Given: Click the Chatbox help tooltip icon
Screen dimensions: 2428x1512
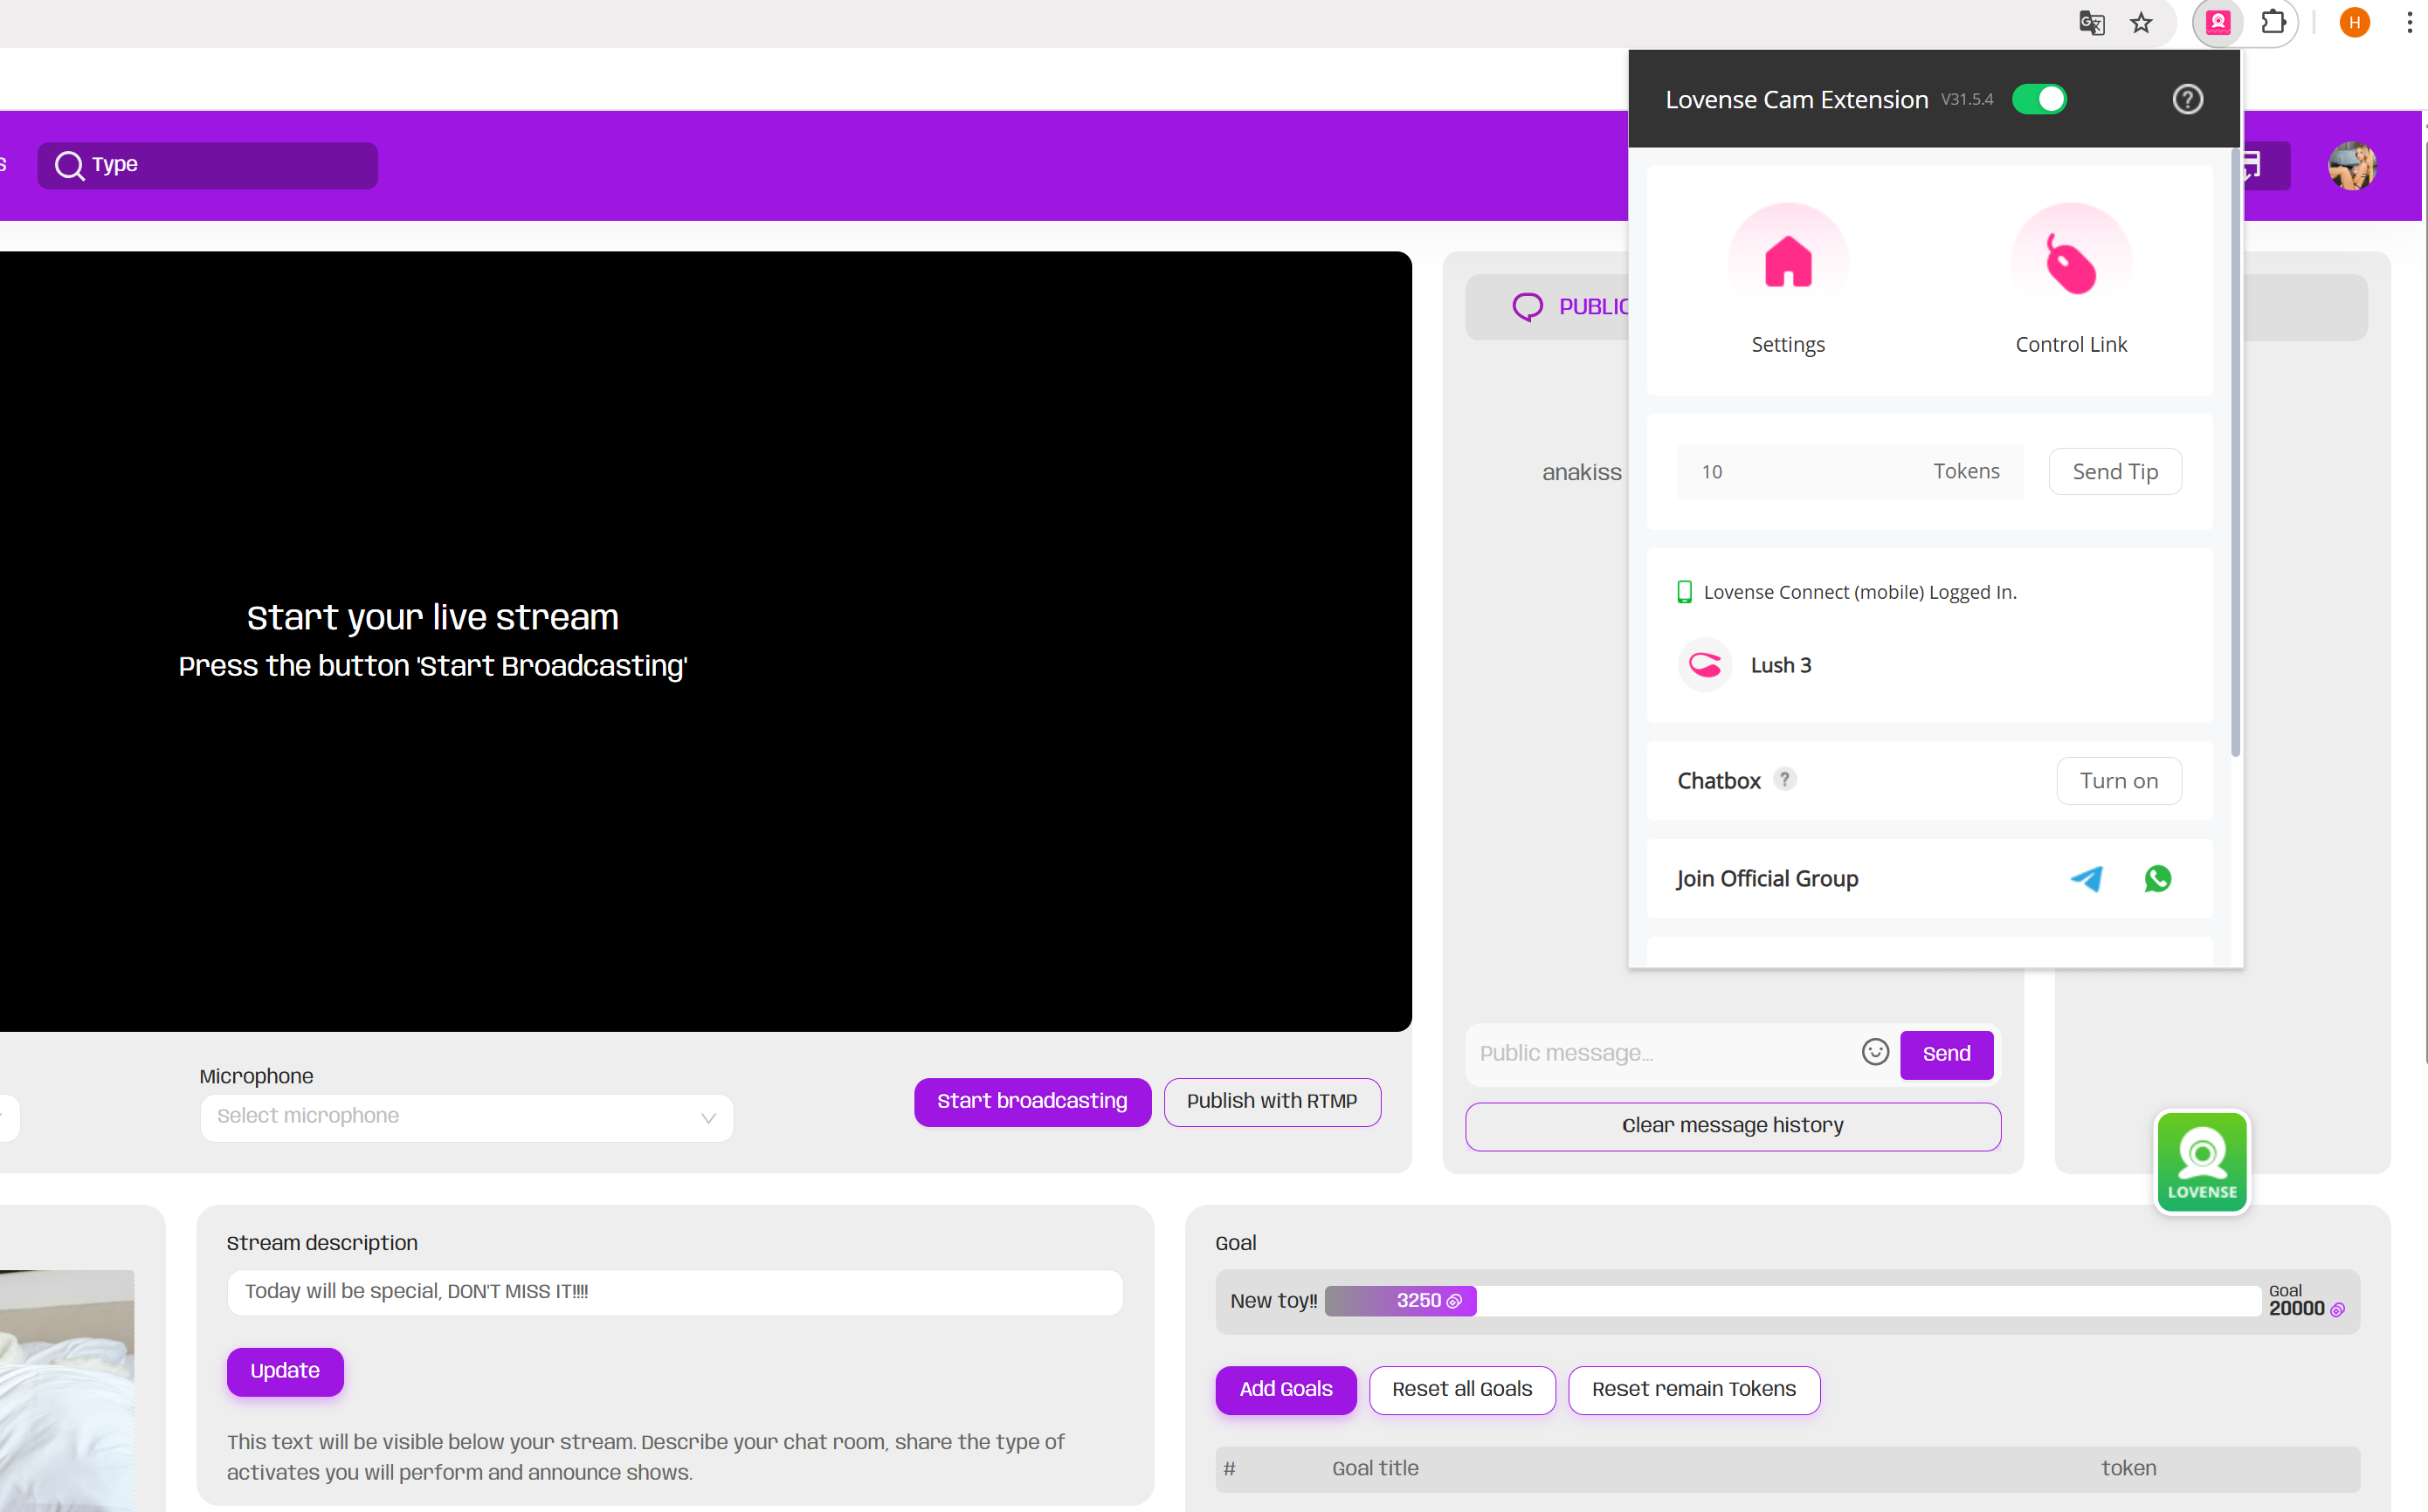Looking at the screenshot, I should click(1784, 779).
